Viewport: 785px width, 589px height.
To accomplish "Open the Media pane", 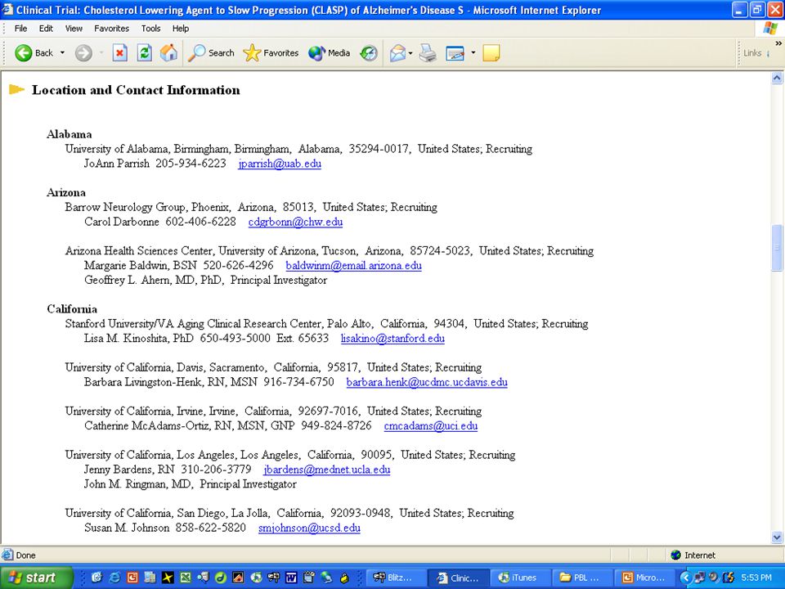I will 329,52.
